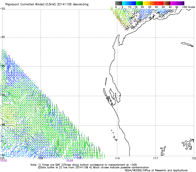Click the '117' longitude label

[156, 159]
